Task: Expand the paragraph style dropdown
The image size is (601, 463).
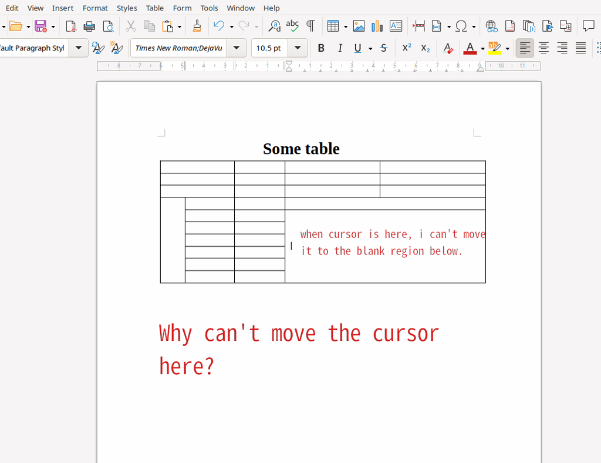Action: [x=78, y=48]
